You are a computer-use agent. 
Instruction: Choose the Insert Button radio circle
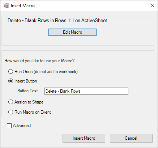click(x=10, y=81)
